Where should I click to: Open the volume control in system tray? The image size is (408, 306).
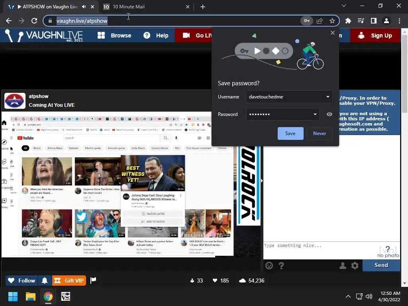coord(369,296)
